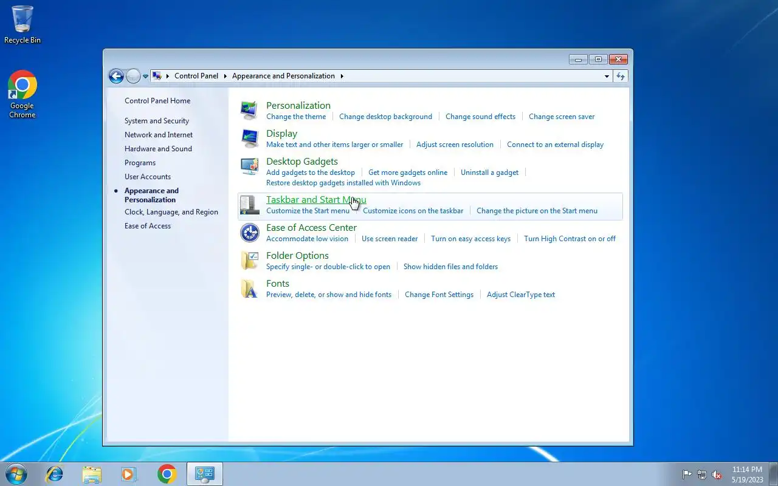Open the Ease of Access Center icon
The image size is (778, 486).
tap(249, 233)
